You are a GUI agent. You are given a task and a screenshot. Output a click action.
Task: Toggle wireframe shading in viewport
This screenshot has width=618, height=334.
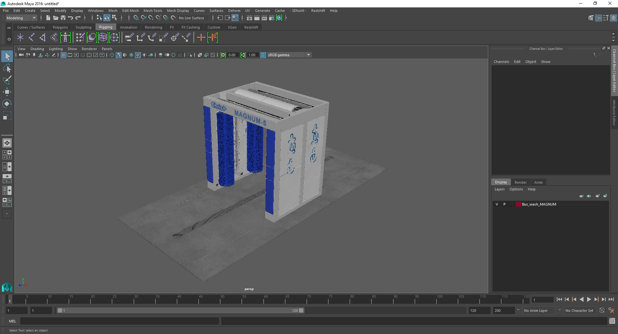pyautogui.click(x=112, y=55)
